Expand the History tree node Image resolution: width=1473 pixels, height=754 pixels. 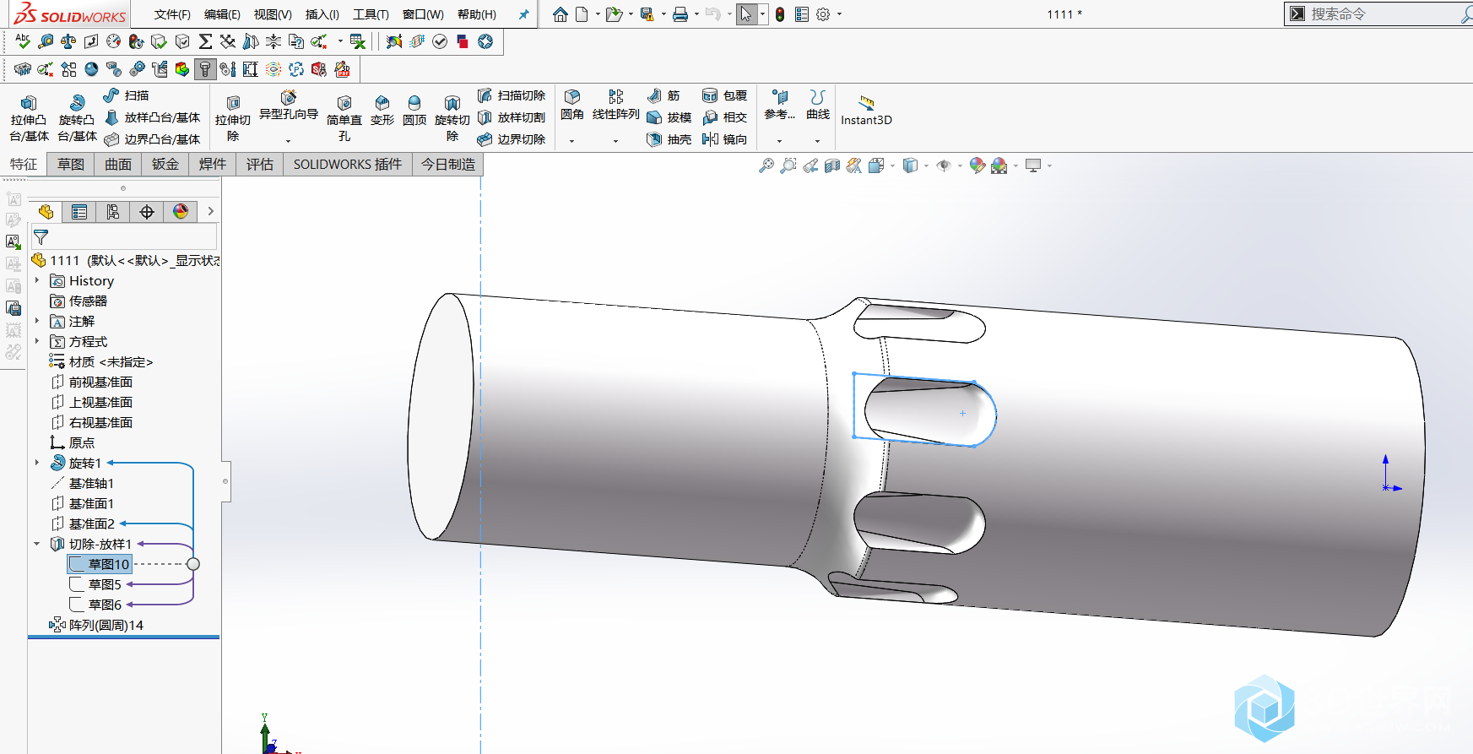37,280
